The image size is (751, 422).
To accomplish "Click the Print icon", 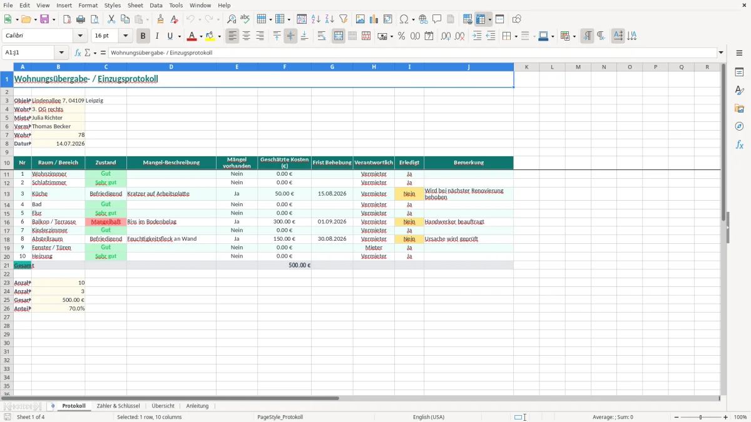I will pos(81,19).
